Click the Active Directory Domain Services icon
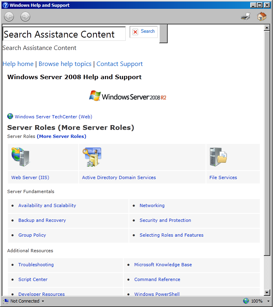 [92, 157]
